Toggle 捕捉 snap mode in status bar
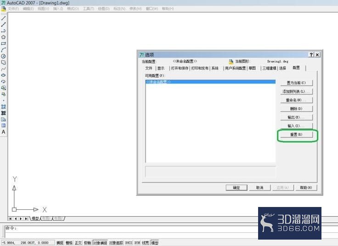 pos(60,243)
